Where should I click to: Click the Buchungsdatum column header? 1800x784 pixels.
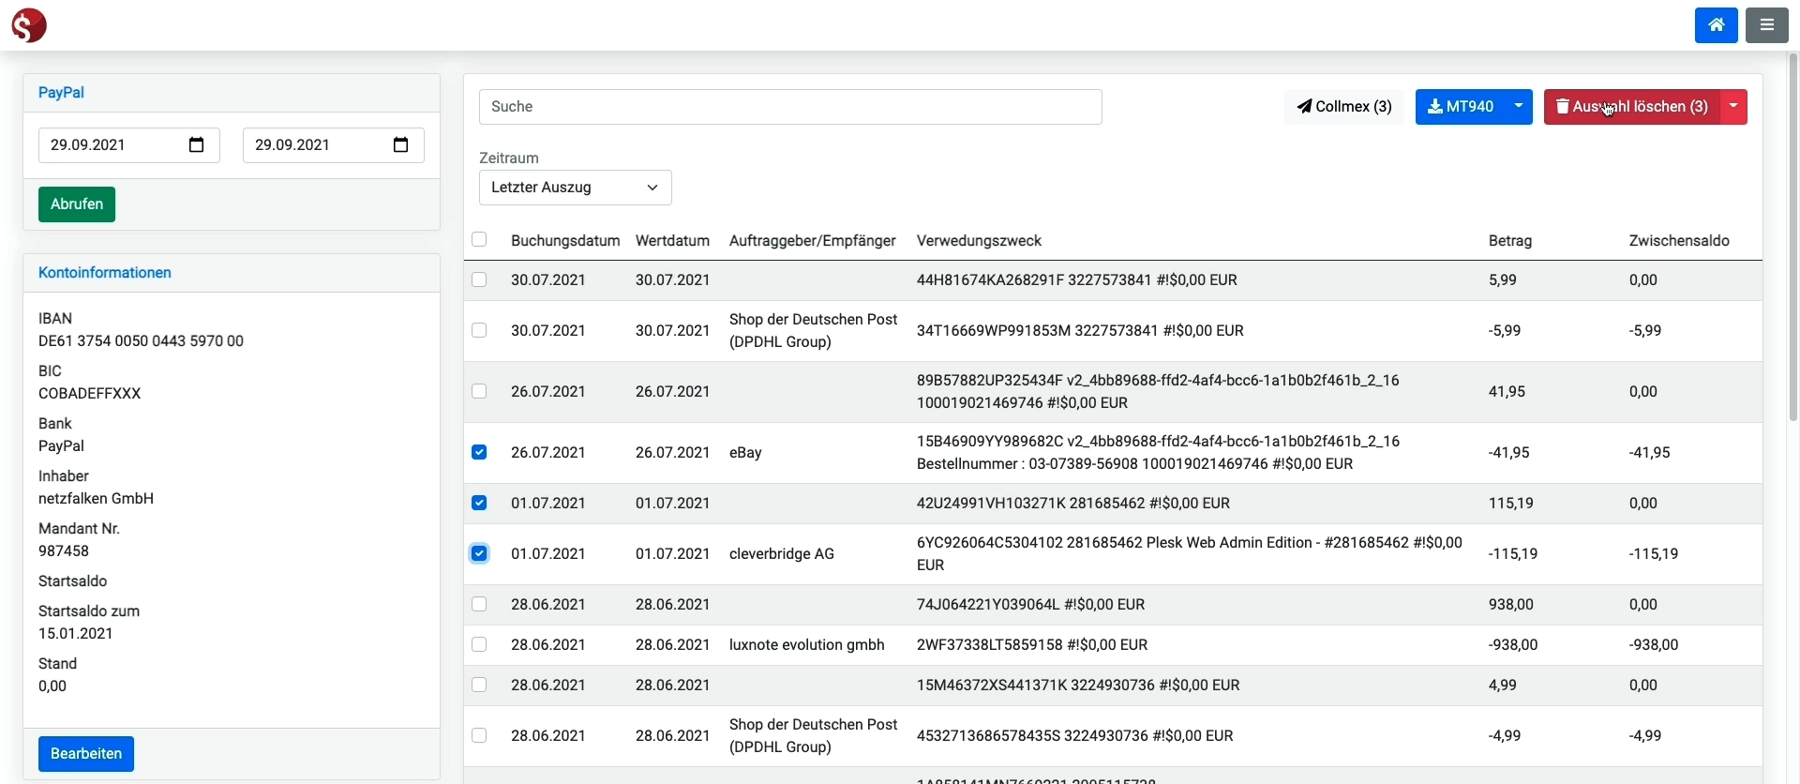(565, 241)
